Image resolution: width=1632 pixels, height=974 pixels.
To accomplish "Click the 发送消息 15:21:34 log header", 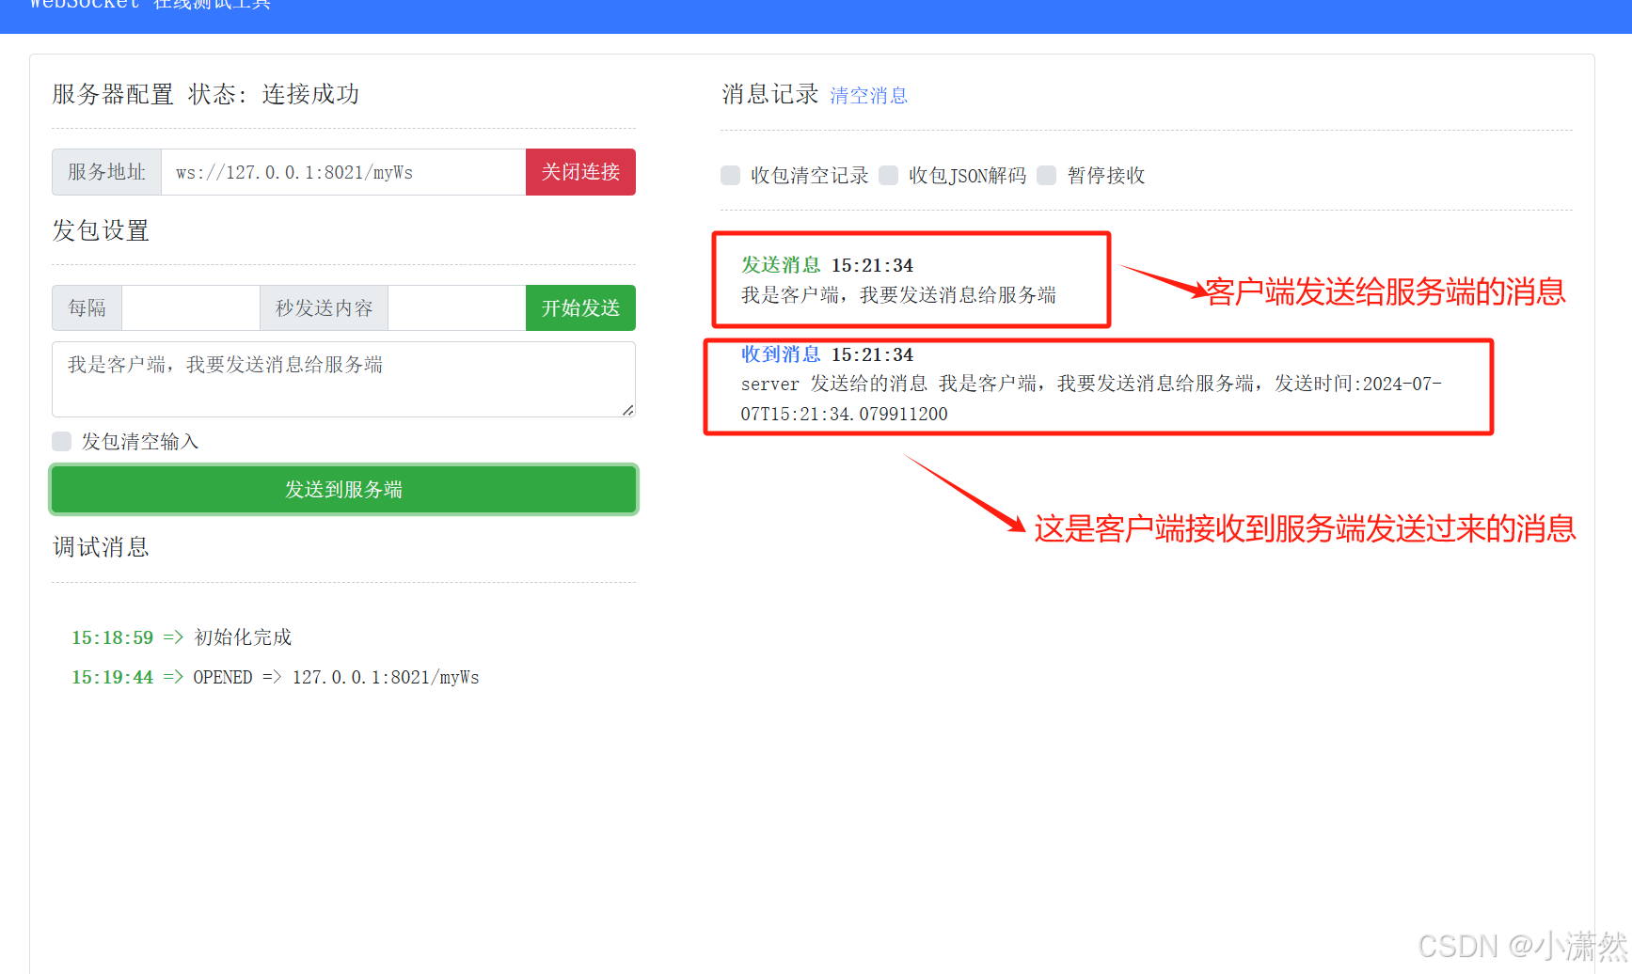I will pyautogui.click(x=827, y=265).
